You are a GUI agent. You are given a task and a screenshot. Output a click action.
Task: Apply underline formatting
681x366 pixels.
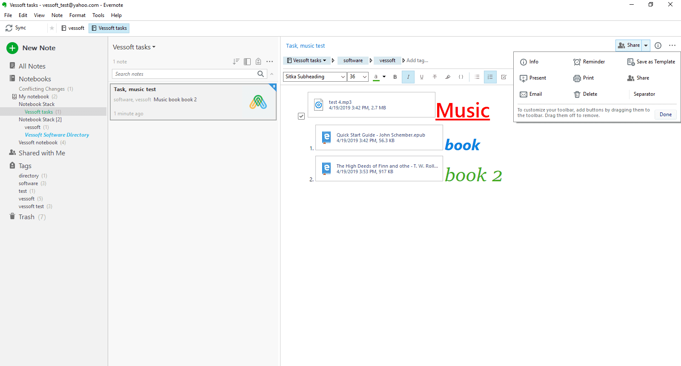pyautogui.click(x=422, y=77)
